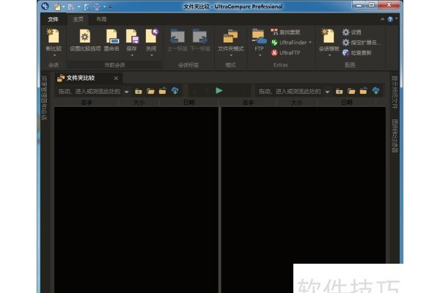
Task: Click the 关闭 close session icon
Action: point(152,37)
